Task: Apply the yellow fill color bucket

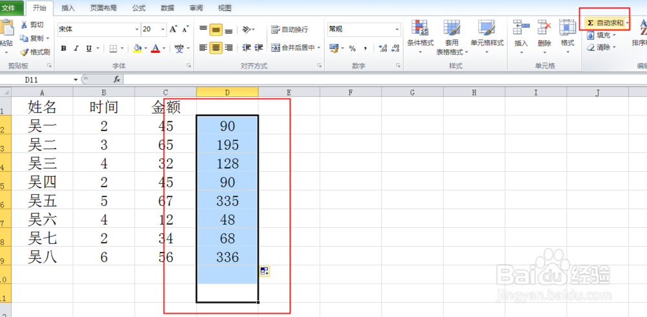Action: (137, 48)
